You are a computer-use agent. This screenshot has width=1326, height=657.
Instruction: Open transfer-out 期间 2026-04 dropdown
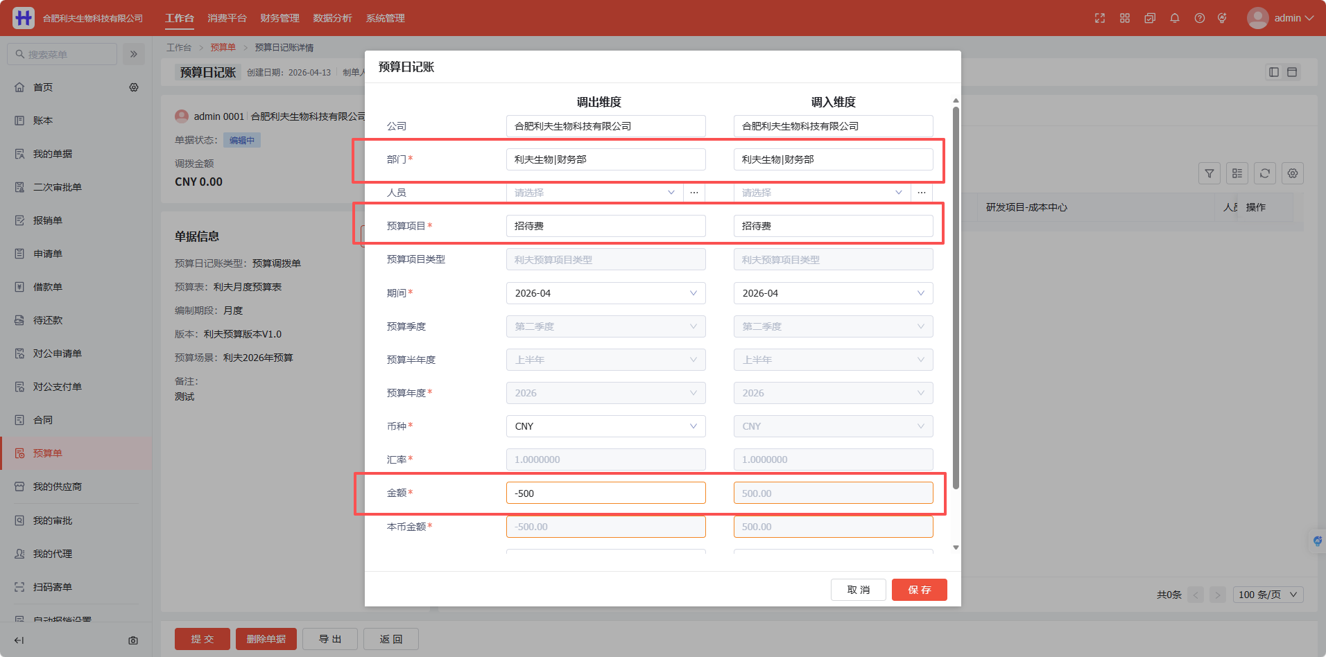pos(606,293)
